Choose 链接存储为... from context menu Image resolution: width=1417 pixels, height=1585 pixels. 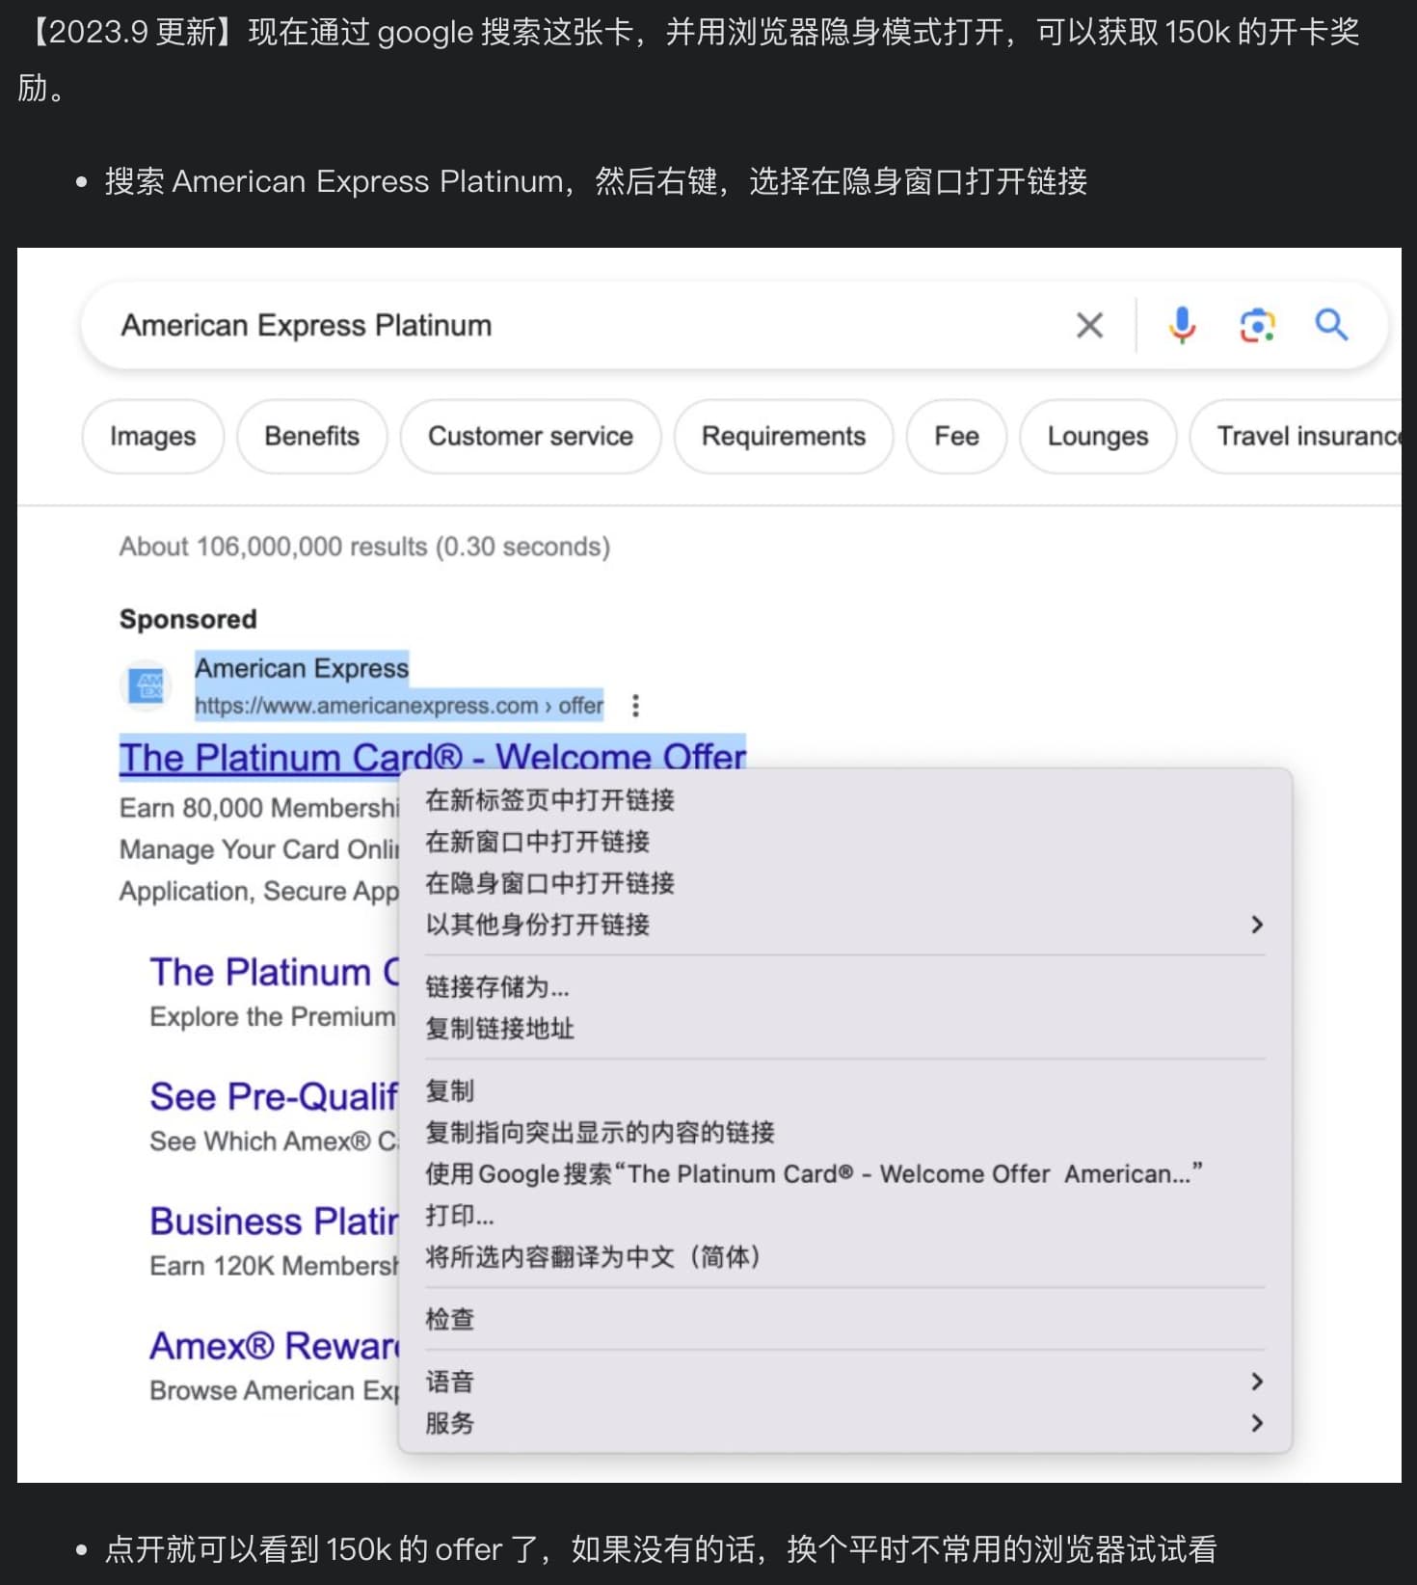click(x=844, y=987)
